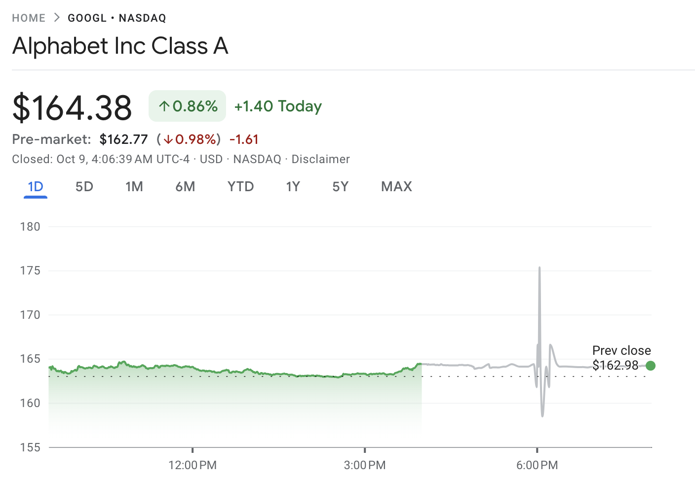695x478 pixels.
Task: Switch to the 1M range tab
Action: [x=134, y=187]
